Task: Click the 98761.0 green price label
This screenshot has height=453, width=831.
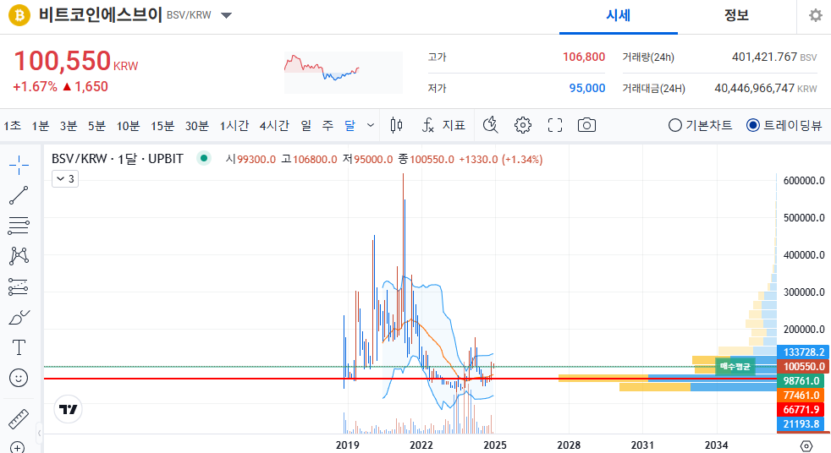Action: point(802,380)
